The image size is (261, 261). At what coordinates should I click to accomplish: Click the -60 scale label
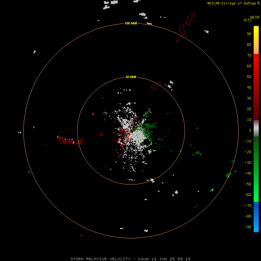click(248, 195)
